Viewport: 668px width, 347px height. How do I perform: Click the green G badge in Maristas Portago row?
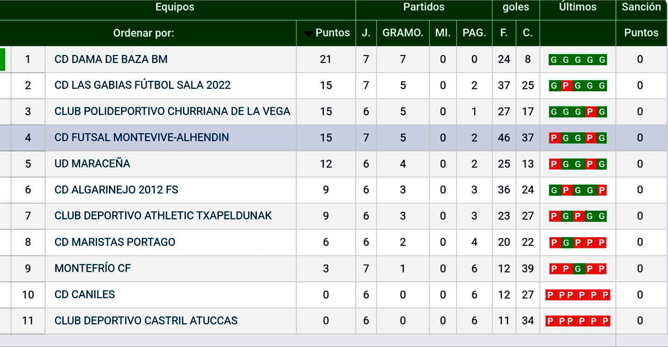[x=565, y=242]
